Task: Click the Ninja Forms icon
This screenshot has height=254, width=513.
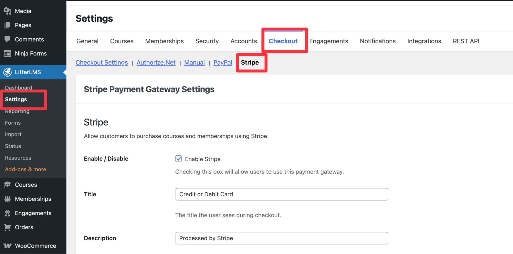Action: tap(7, 54)
